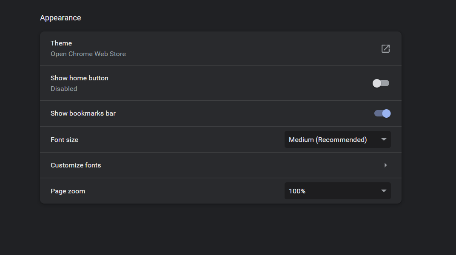This screenshot has height=255, width=456.
Task: Open the Font size dropdown
Action: point(337,140)
